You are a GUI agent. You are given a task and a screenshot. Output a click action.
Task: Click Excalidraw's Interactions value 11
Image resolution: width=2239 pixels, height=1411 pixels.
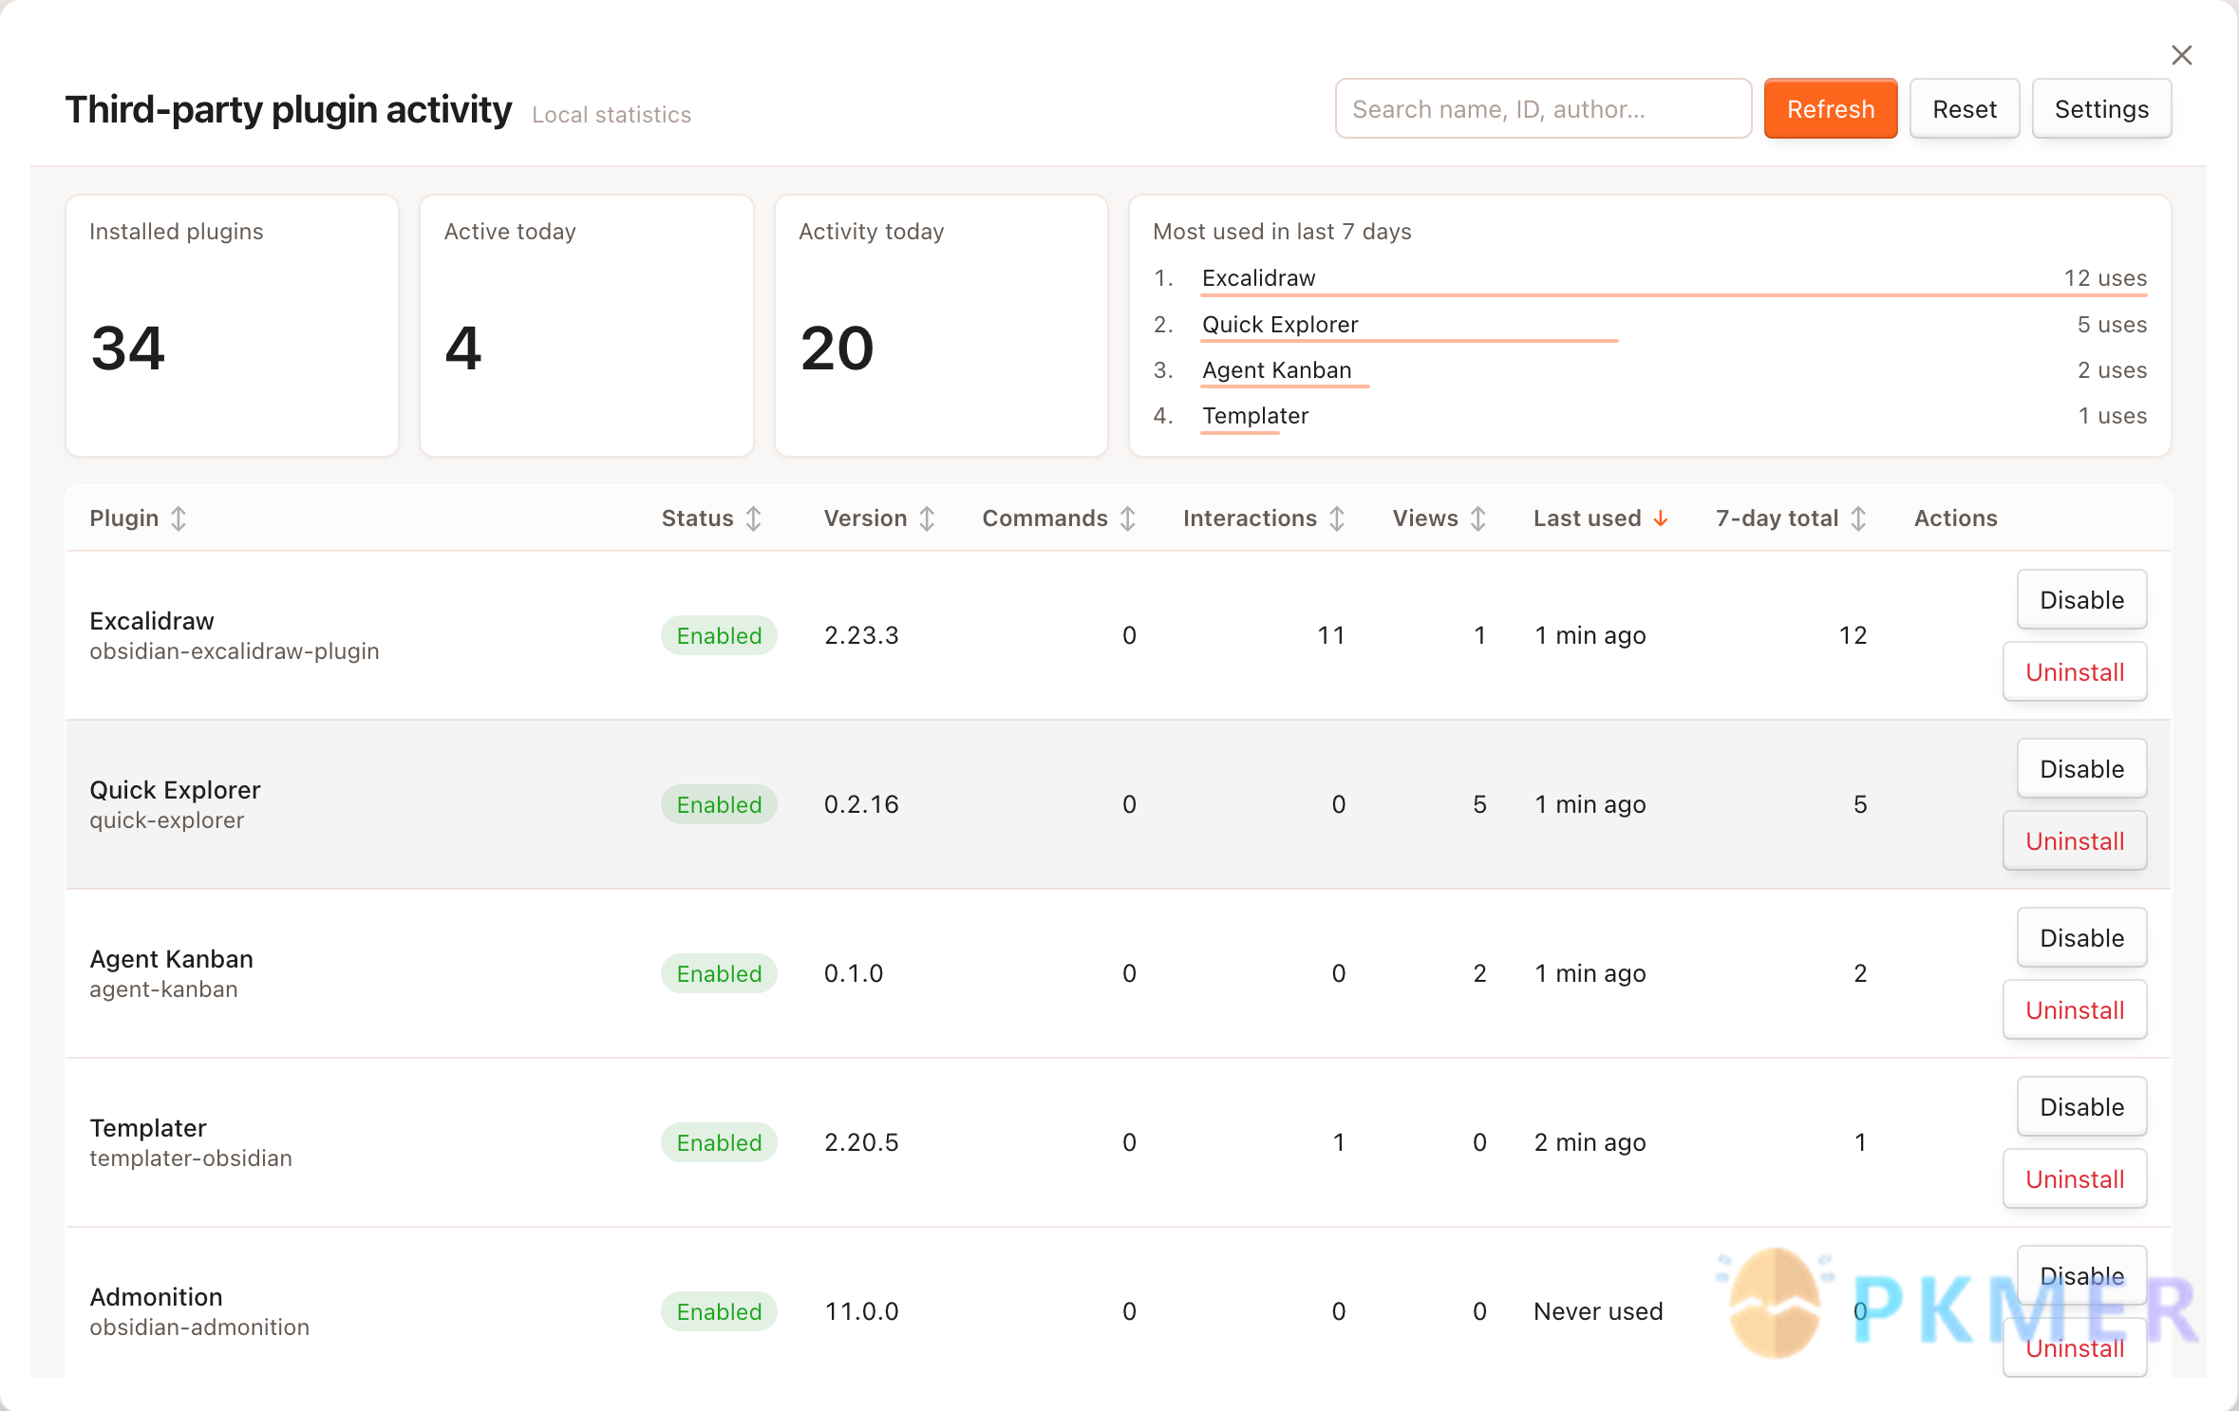(1330, 635)
